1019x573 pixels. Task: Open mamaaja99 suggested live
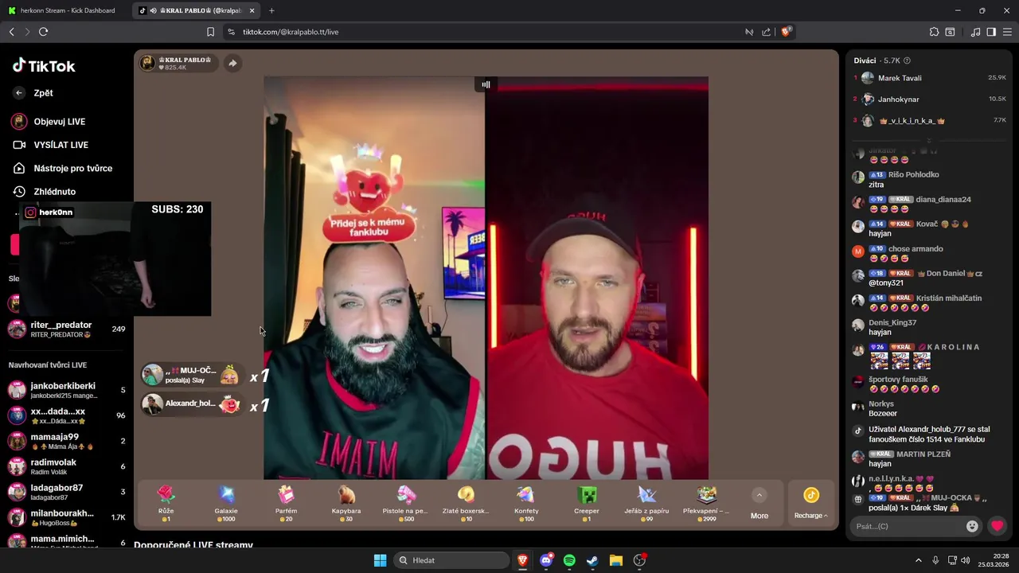point(67,441)
